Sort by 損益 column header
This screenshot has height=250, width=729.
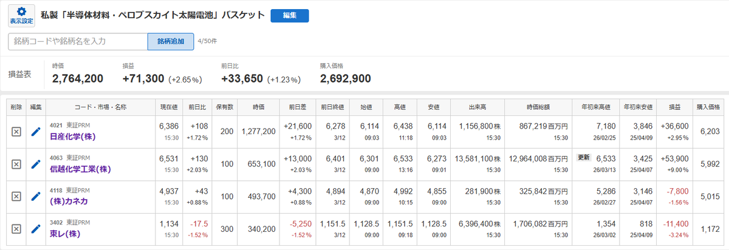676,107
